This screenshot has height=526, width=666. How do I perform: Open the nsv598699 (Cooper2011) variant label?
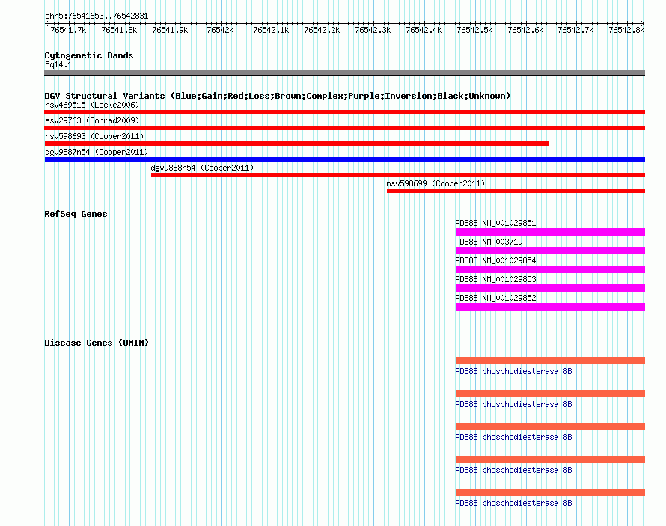pyautogui.click(x=436, y=183)
